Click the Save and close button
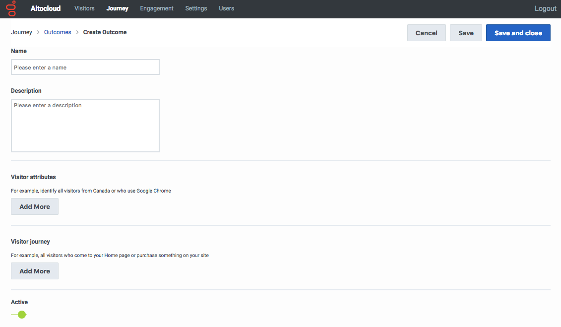The image size is (561, 327). point(518,33)
